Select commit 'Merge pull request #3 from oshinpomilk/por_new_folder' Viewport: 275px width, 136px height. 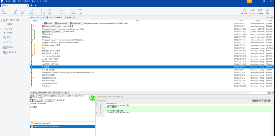pos(151,29)
